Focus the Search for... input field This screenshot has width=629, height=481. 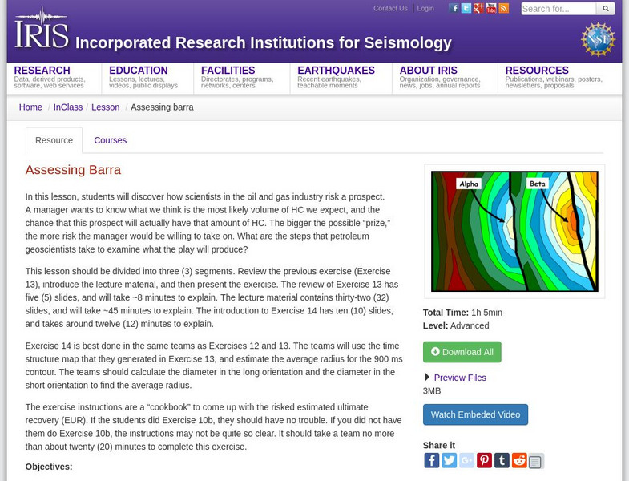(558, 9)
